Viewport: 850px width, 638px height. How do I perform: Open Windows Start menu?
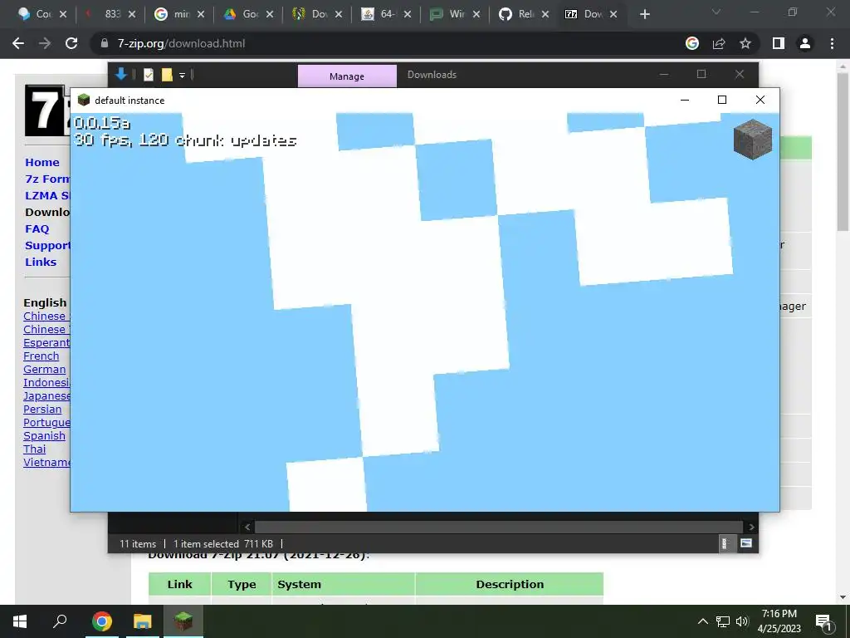click(x=20, y=621)
